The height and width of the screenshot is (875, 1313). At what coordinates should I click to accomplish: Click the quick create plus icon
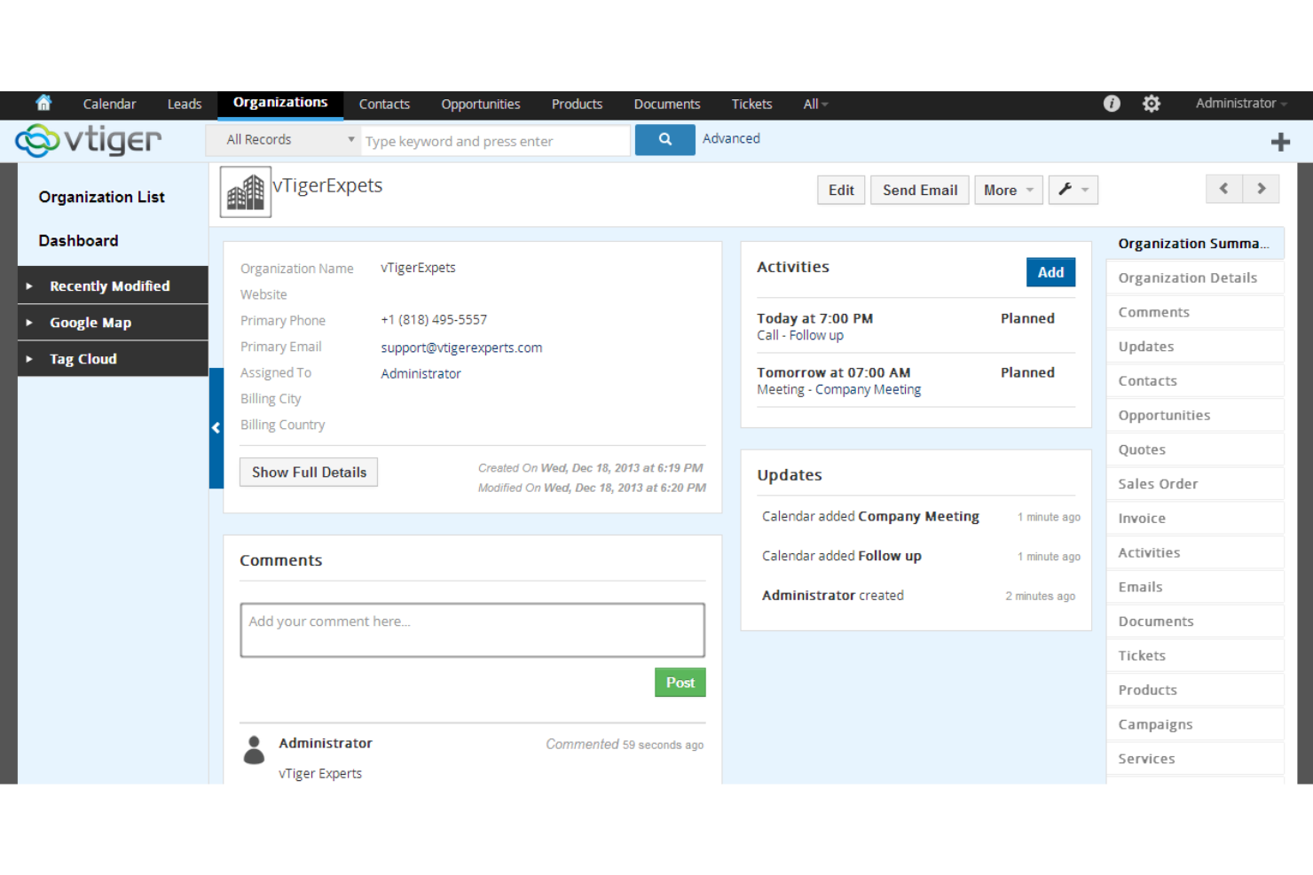pos(1280,142)
